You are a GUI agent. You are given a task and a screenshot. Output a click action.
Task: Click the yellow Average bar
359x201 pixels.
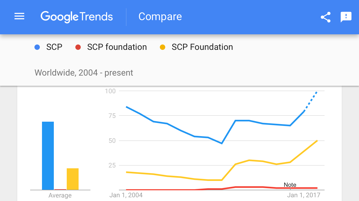tap(73, 179)
